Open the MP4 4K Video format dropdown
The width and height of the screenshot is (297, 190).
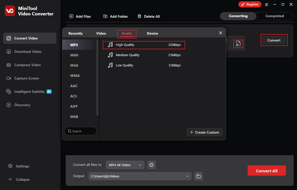coord(125,165)
